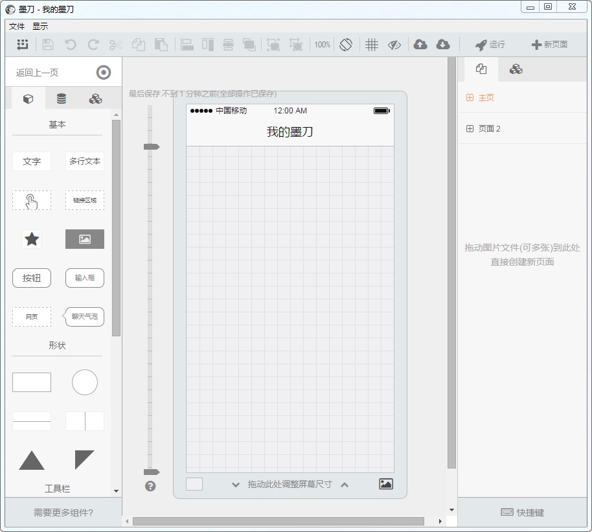
Task: Open the 快捷键 shortcuts button
Action: (x=522, y=513)
